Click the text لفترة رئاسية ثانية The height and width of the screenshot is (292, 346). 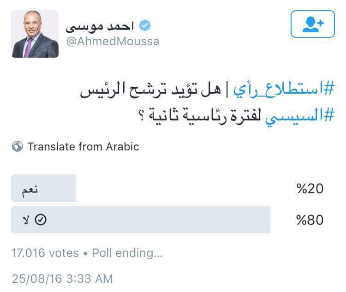pyautogui.click(x=207, y=114)
